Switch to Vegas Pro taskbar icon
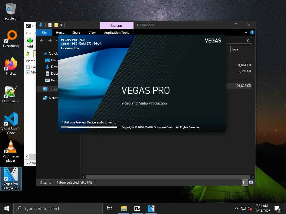Image resolution: width=286 pixels, height=214 pixels. pyautogui.click(x=151, y=208)
